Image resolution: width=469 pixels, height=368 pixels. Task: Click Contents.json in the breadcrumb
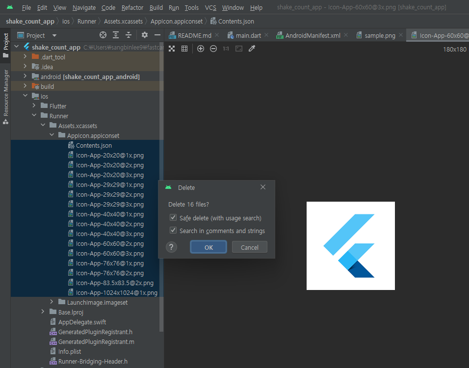(232, 22)
